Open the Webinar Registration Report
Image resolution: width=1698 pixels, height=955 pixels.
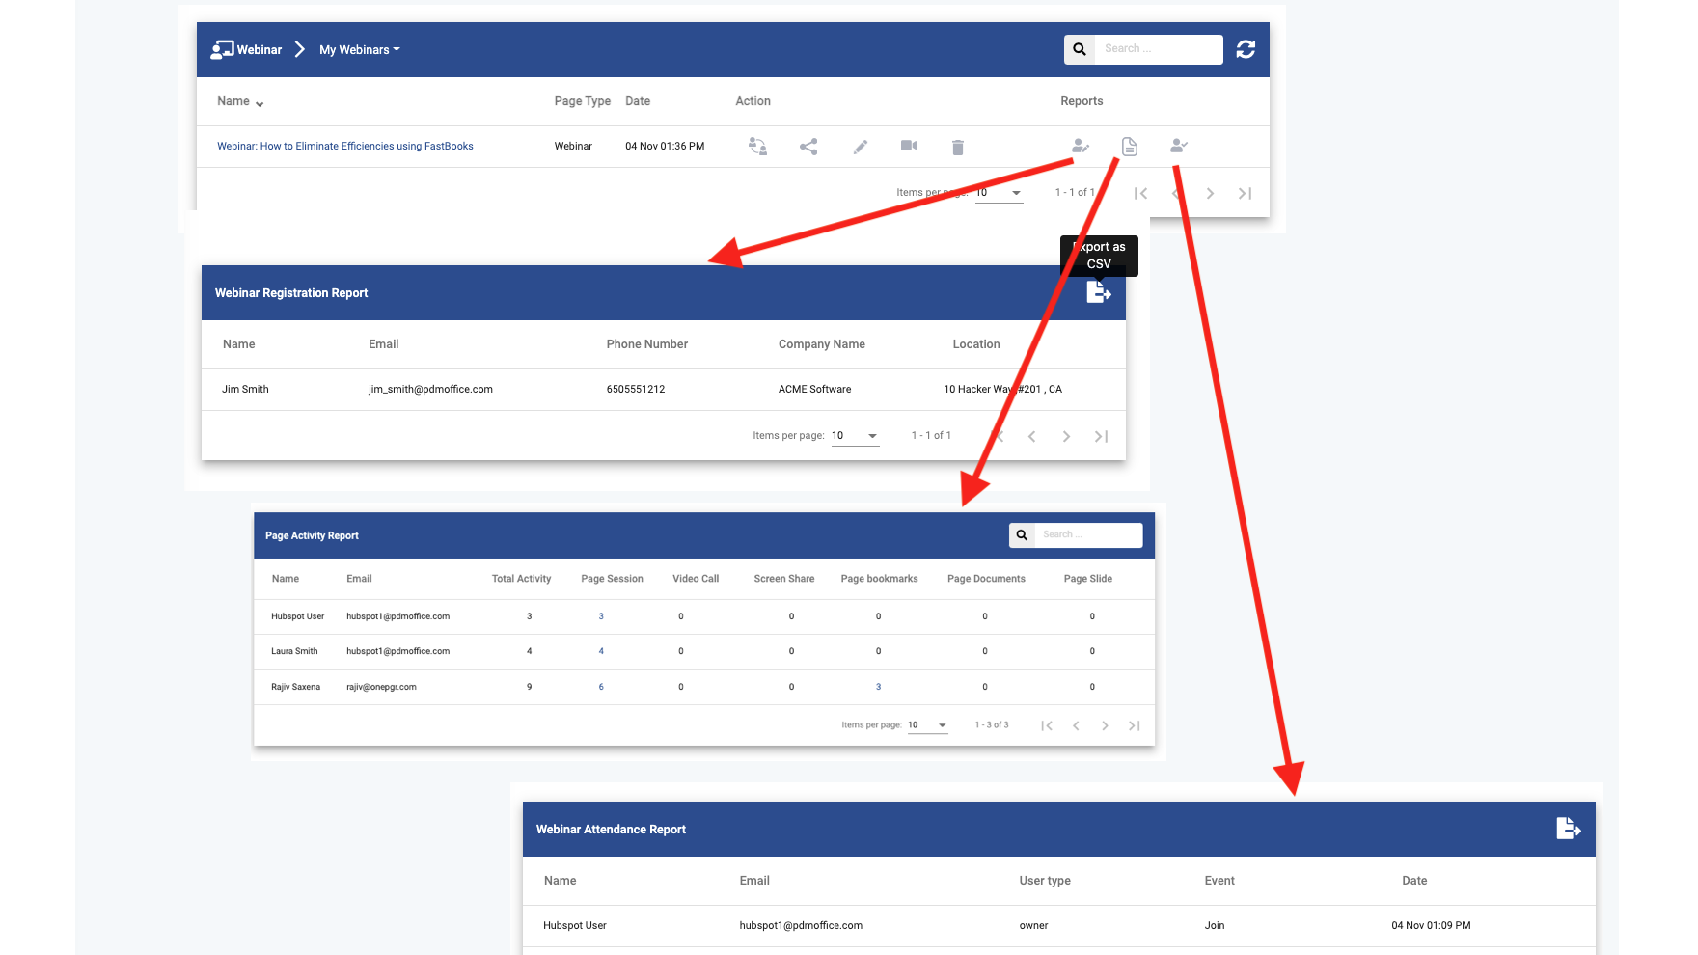pos(1080,146)
